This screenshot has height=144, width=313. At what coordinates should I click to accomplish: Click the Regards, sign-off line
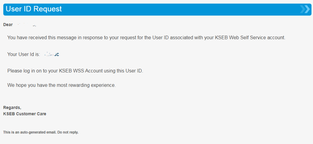click(x=12, y=107)
